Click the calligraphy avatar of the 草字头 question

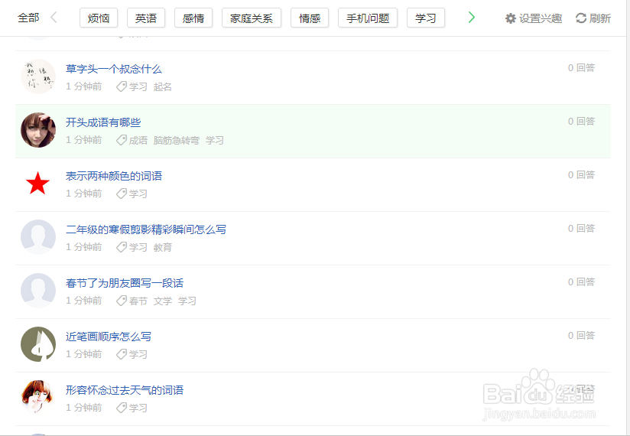click(x=38, y=76)
